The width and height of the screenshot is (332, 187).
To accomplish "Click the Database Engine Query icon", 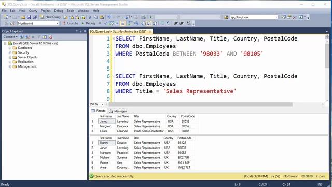I will coord(66,17).
